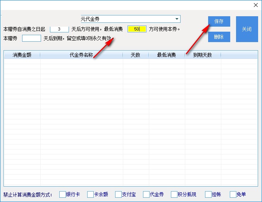Toggle the 积分抵现 checkbox
Image resolution: width=262 pixels, height=202 pixels.
point(174,194)
